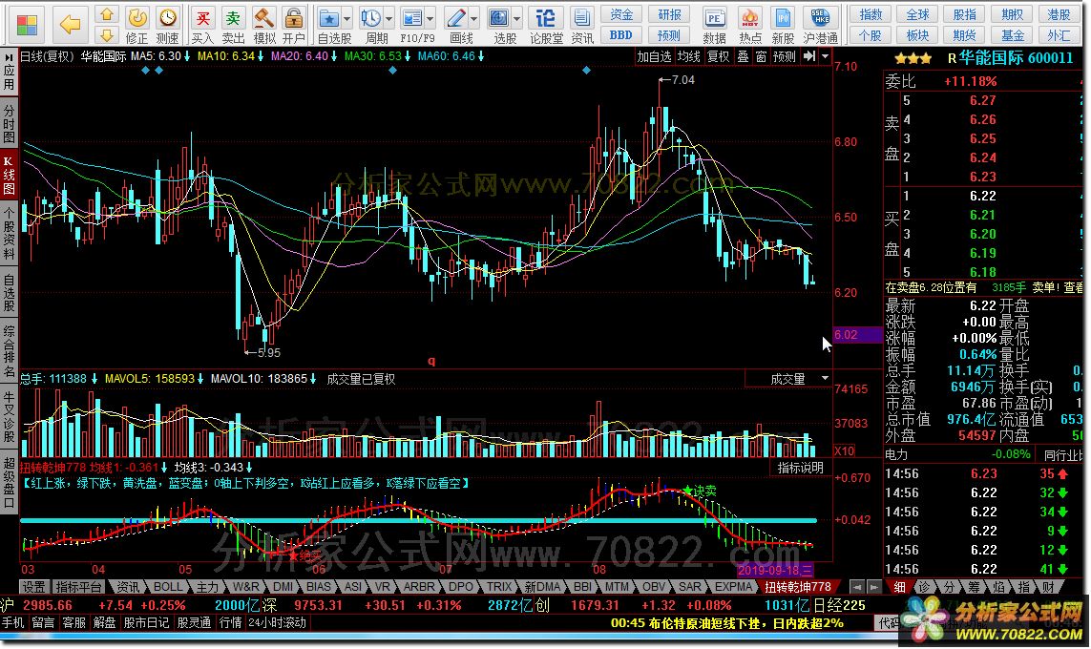
Task: Select the 分时图 intraday sidebar view
Action: (9, 123)
